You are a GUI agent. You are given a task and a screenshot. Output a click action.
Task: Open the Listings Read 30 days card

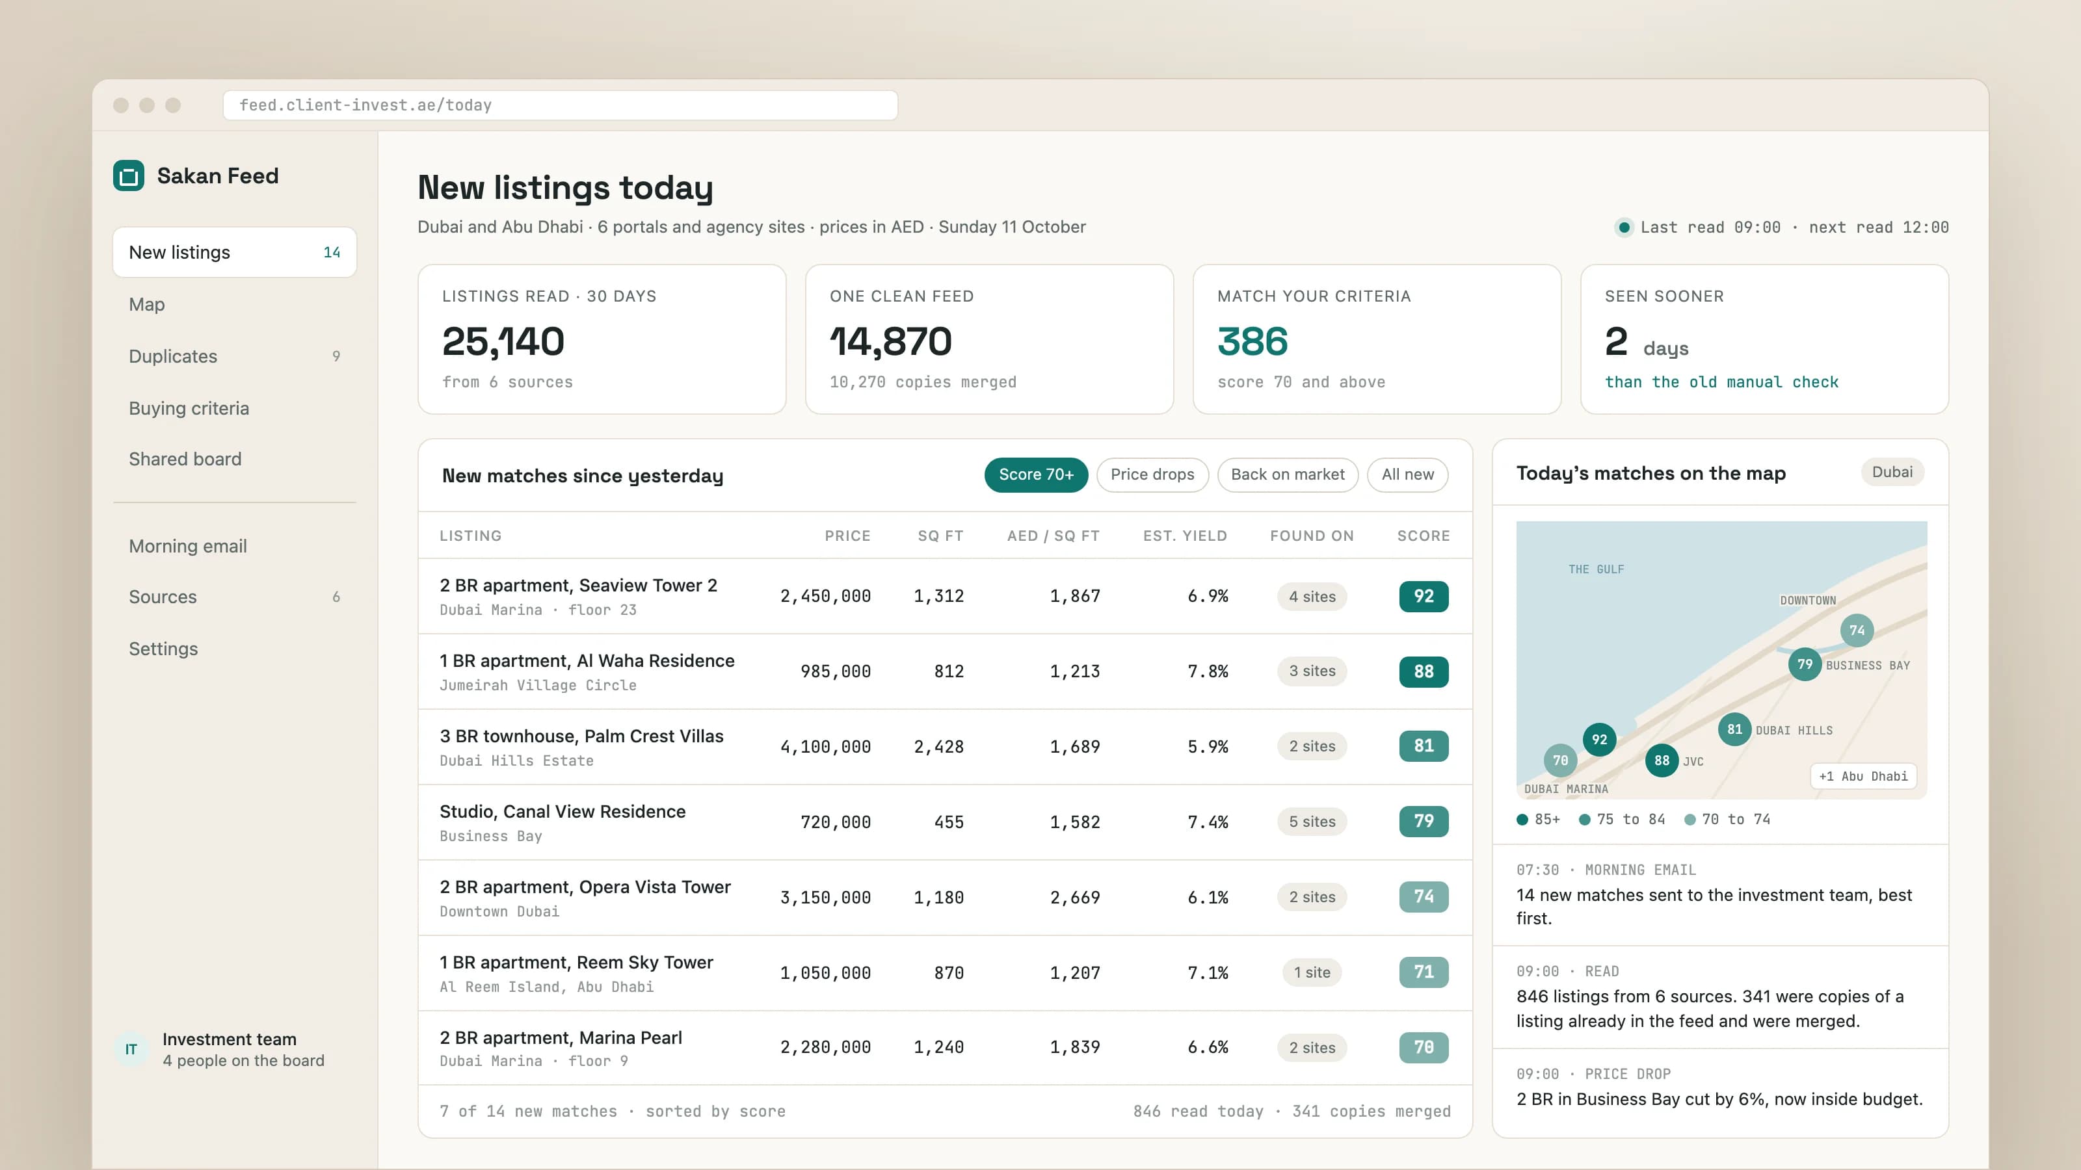(602, 339)
